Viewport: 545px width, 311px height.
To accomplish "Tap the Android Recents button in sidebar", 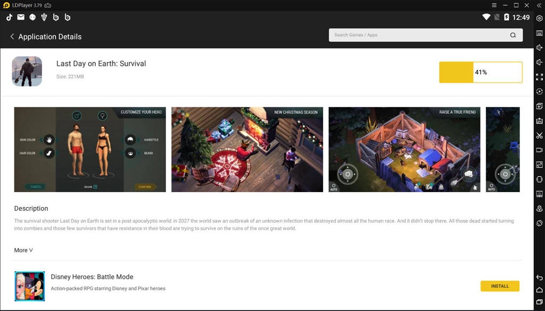I will (540, 302).
